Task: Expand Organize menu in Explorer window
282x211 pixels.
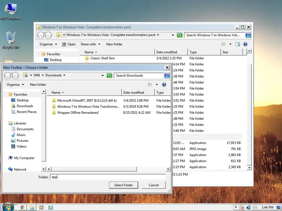Action: click(x=48, y=44)
